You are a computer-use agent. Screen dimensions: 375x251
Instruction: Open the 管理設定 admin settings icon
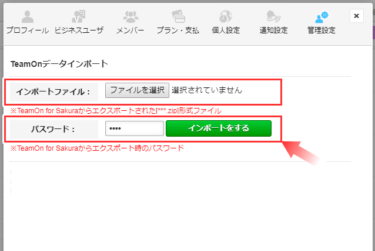pyautogui.click(x=322, y=16)
